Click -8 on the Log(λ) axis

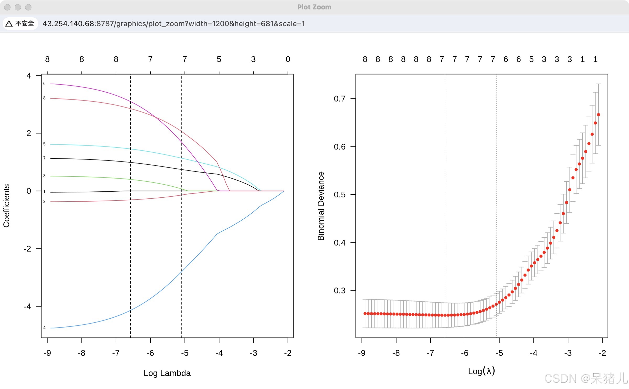click(396, 353)
